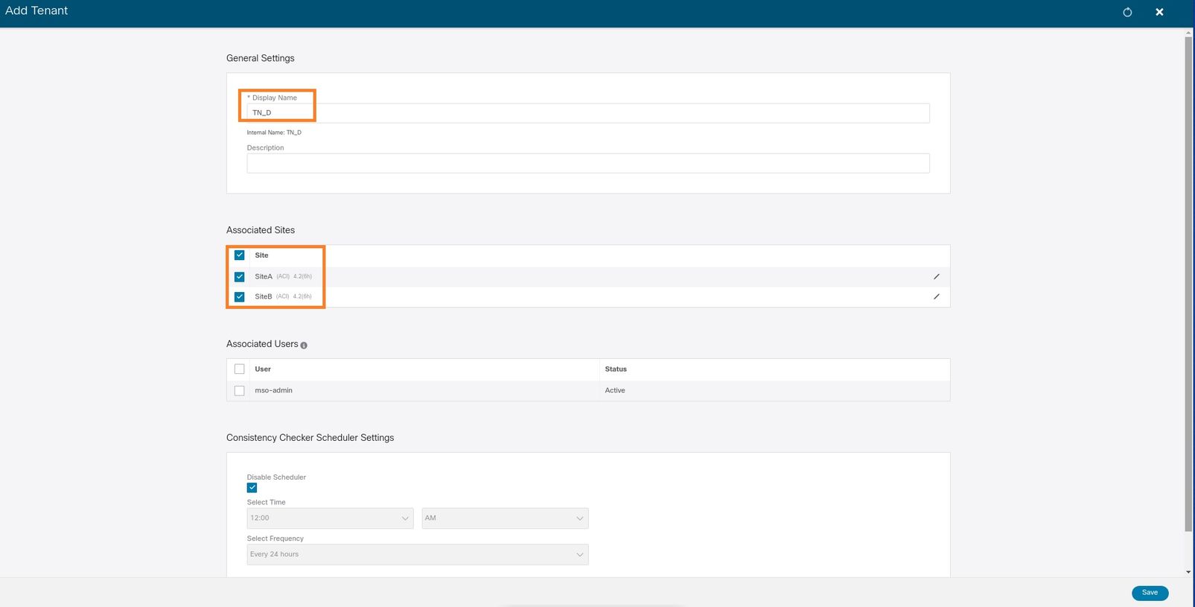The image size is (1195, 607).
Task: Click the SiteA row label
Action: 264,276
